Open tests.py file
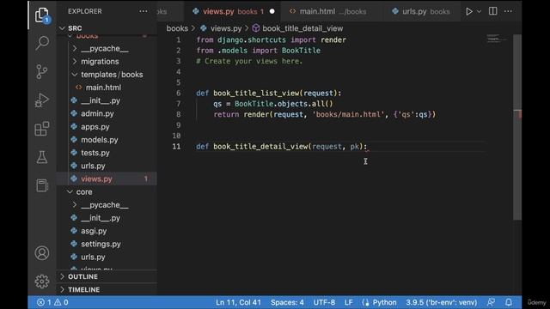This screenshot has width=550, height=309. click(x=95, y=153)
